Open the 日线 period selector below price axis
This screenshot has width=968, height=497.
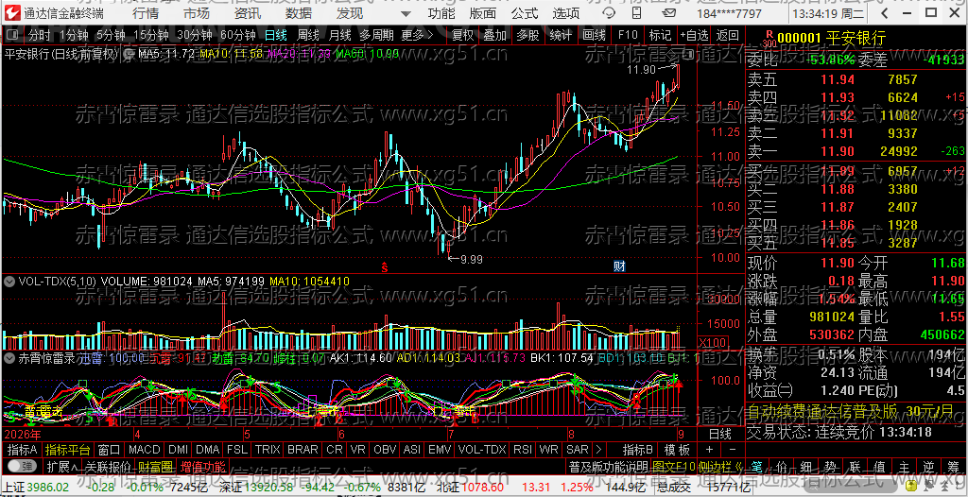coord(719,432)
